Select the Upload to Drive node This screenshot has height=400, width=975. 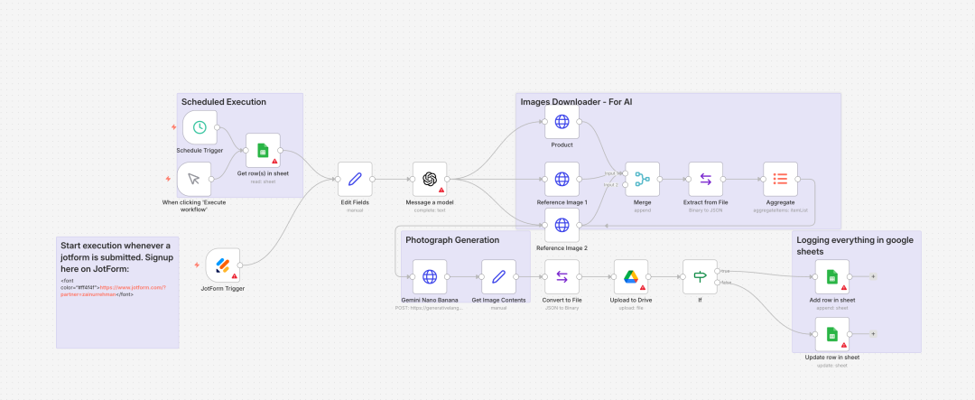tap(631, 277)
